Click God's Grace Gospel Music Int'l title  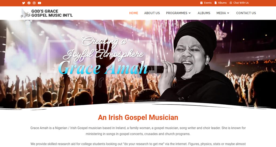coord(52,13)
